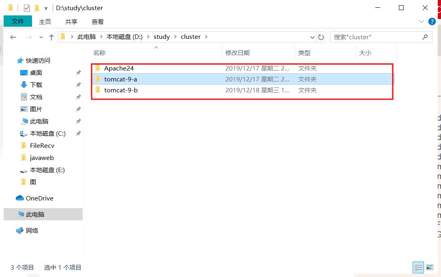Image resolution: width=441 pixels, height=277 pixels.
Task: Open the FileRecv folder in sidebar
Action: 42,145
